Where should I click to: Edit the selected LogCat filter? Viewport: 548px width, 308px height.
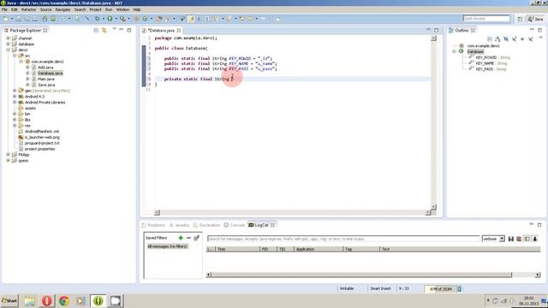click(x=197, y=238)
